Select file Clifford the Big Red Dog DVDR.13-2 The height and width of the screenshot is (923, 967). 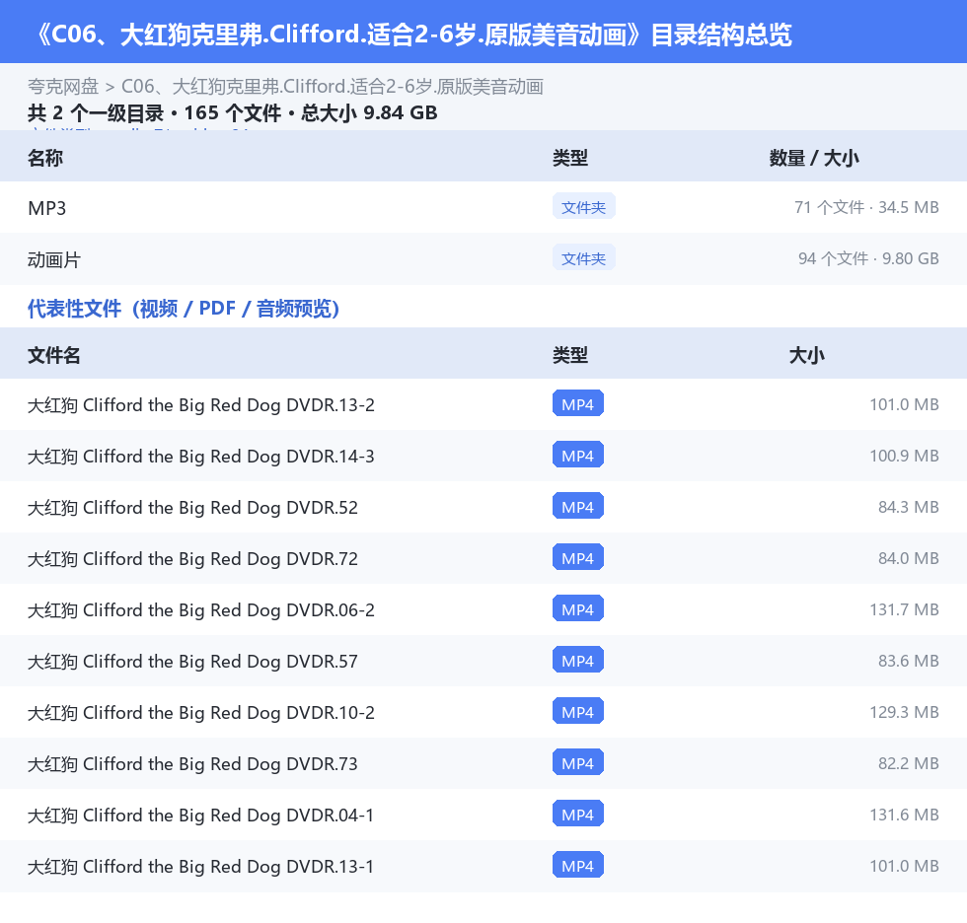tap(201, 405)
